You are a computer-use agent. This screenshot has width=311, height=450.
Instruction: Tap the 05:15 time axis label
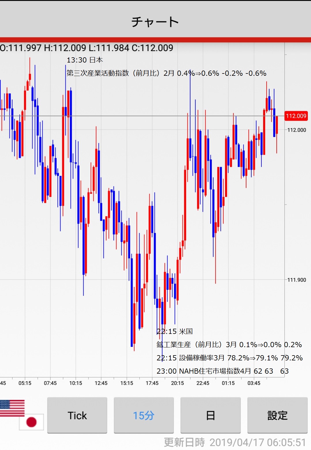(x=25, y=383)
